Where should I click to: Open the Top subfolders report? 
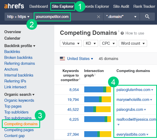(16, 112)
